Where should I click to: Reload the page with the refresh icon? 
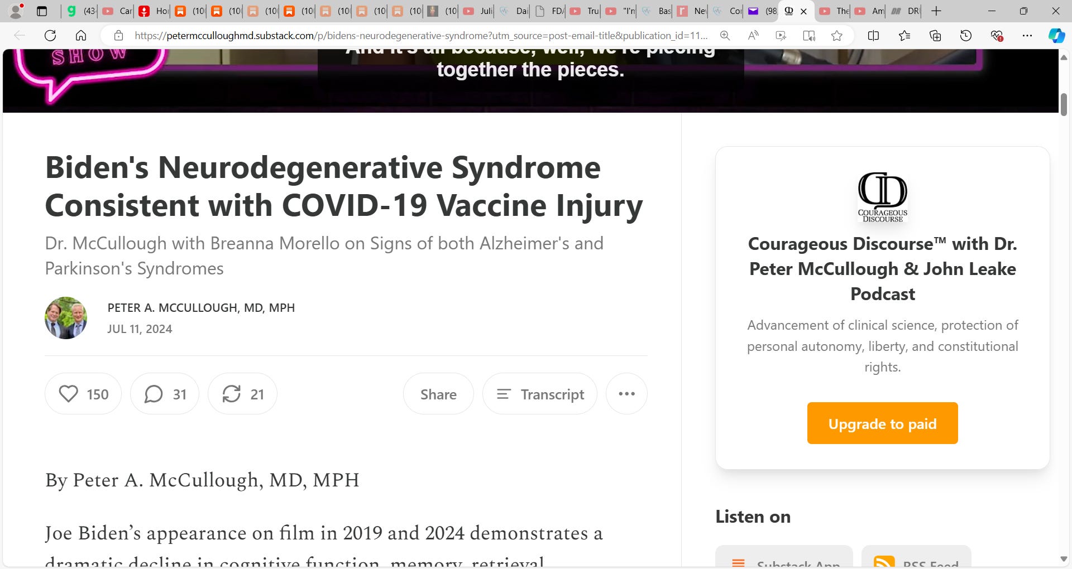pos(50,36)
